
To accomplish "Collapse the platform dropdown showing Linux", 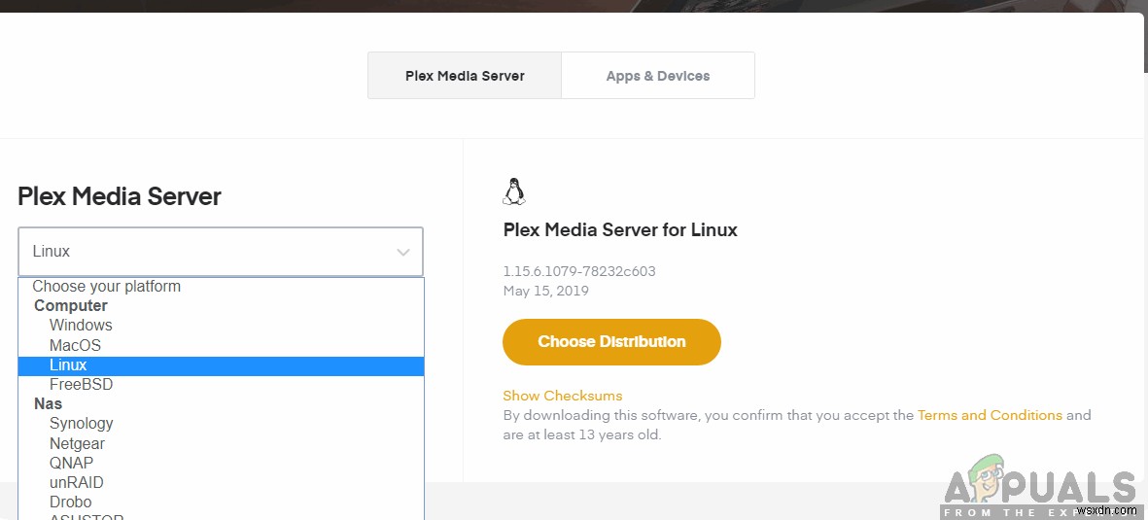I will (x=221, y=251).
